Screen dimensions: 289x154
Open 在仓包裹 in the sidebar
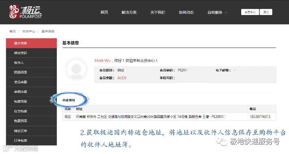point(31,111)
